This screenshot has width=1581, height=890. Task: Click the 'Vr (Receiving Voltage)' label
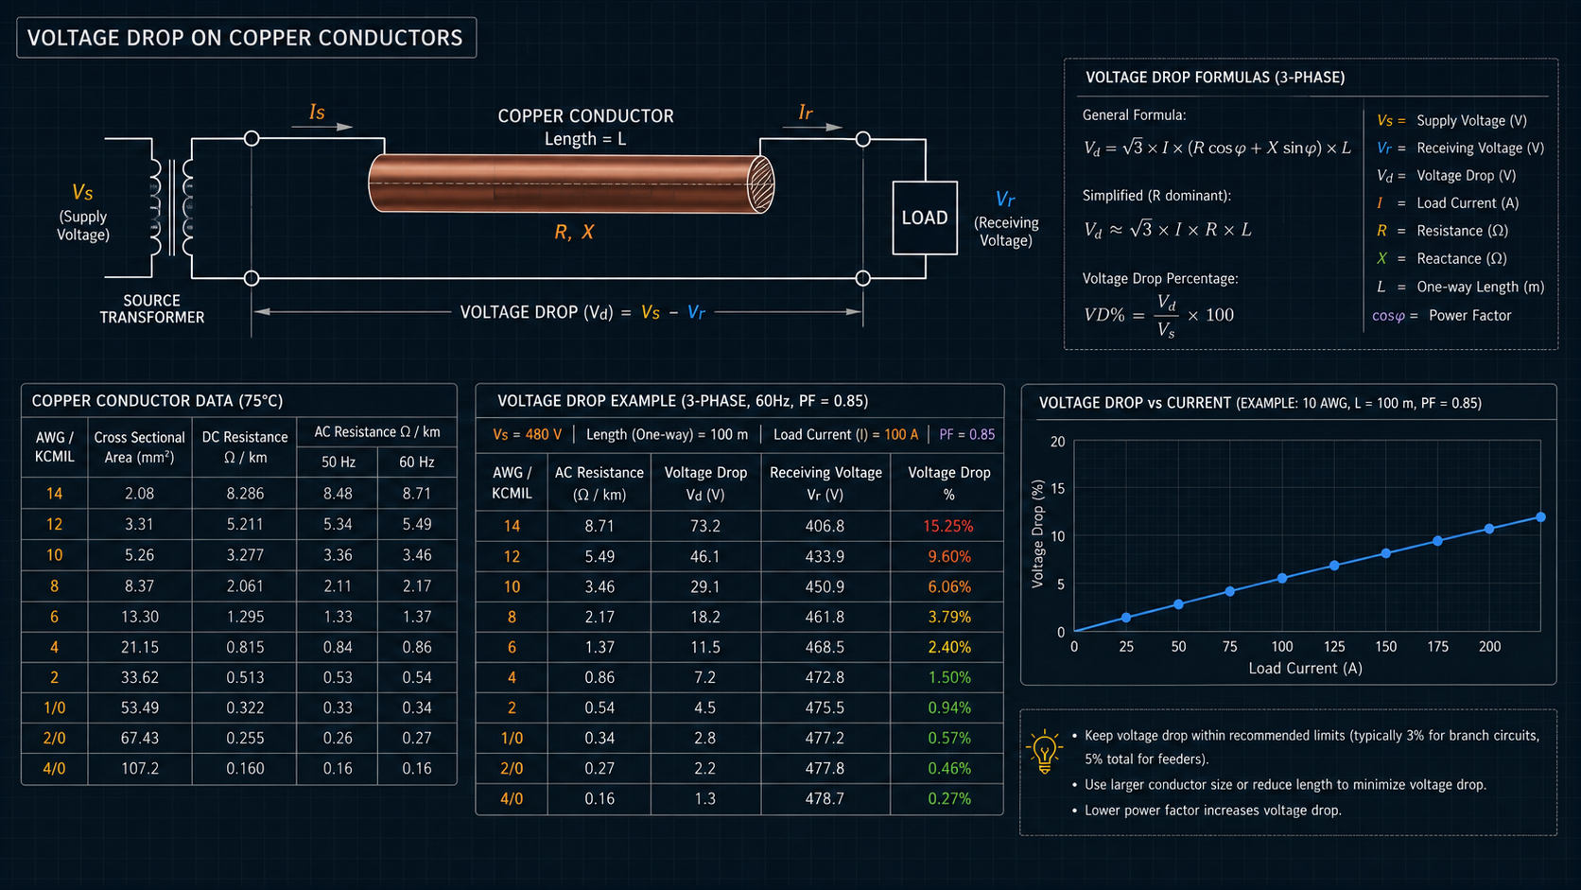tap(1006, 219)
